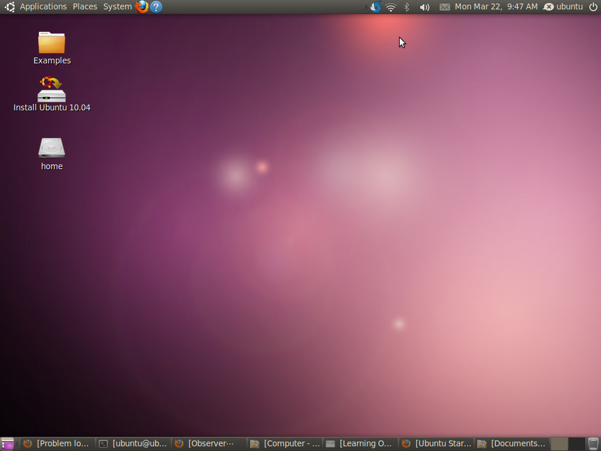
Task: Click the mail envelope indicator icon
Action: point(444,6)
